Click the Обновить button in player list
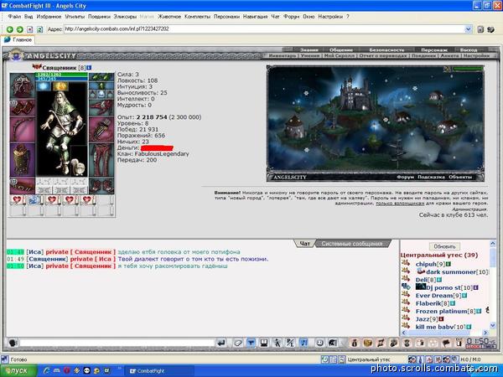 (x=444, y=246)
